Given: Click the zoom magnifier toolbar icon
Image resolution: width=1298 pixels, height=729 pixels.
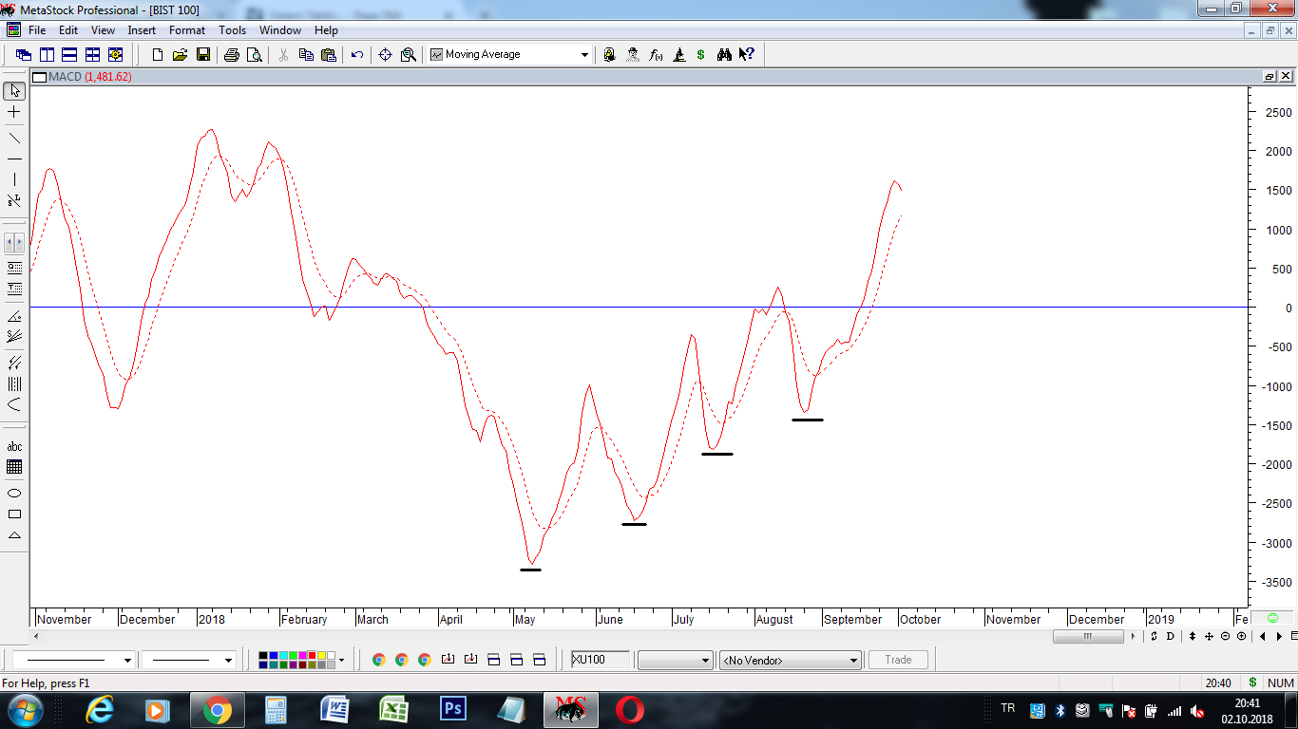Looking at the screenshot, I should [409, 55].
